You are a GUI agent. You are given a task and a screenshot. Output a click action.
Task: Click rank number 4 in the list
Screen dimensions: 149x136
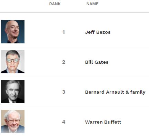click(x=64, y=122)
